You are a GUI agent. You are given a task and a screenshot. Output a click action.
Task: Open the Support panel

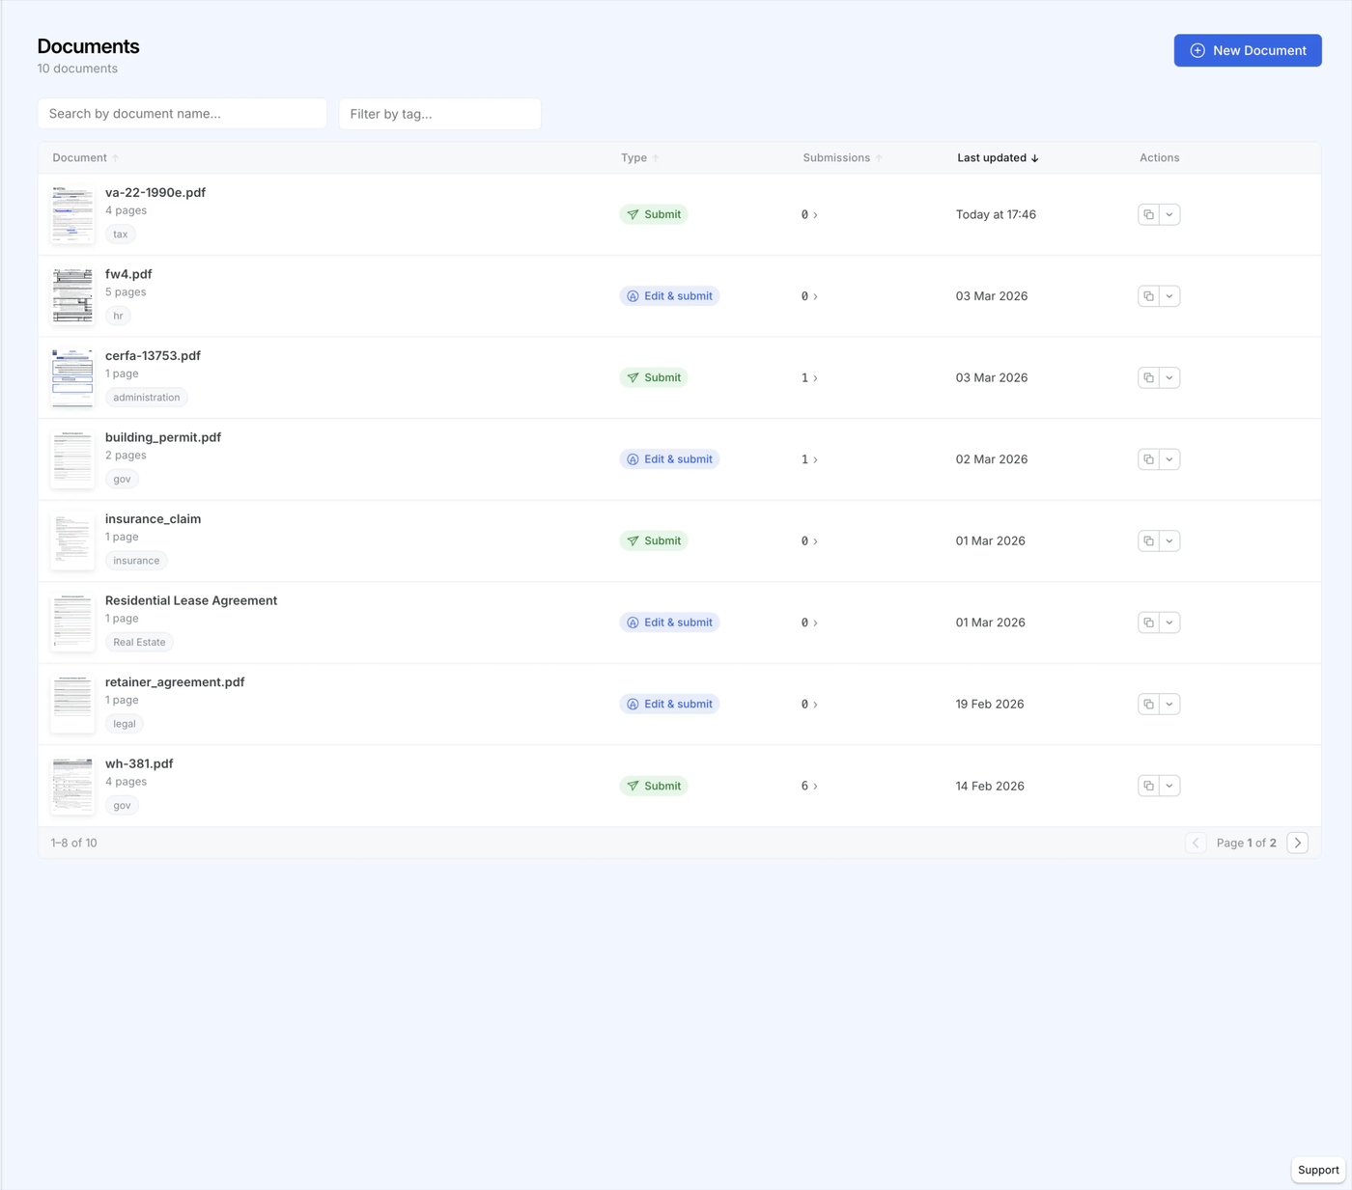pos(1317,1169)
